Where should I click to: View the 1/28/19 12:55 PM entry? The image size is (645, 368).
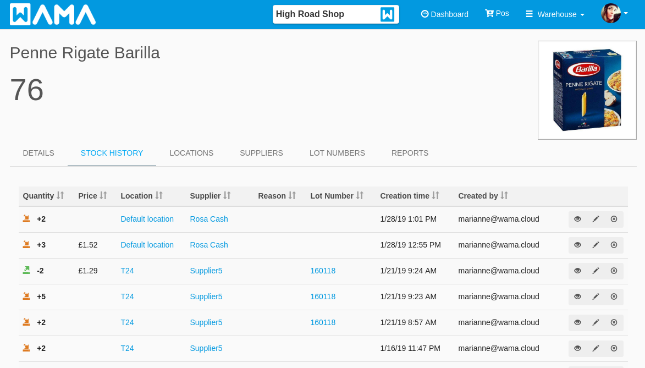tap(577, 245)
